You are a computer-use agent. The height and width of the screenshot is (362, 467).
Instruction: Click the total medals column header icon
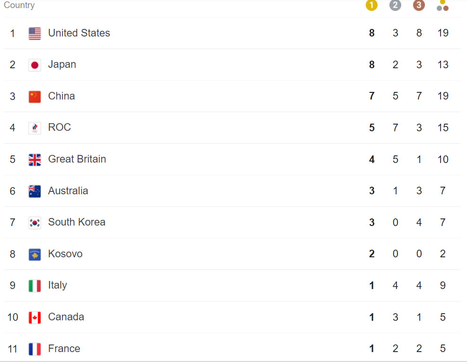click(442, 5)
